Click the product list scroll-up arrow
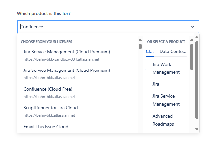Image resolution: width=208 pixels, height=143 pixels. [x=192, y=40]
